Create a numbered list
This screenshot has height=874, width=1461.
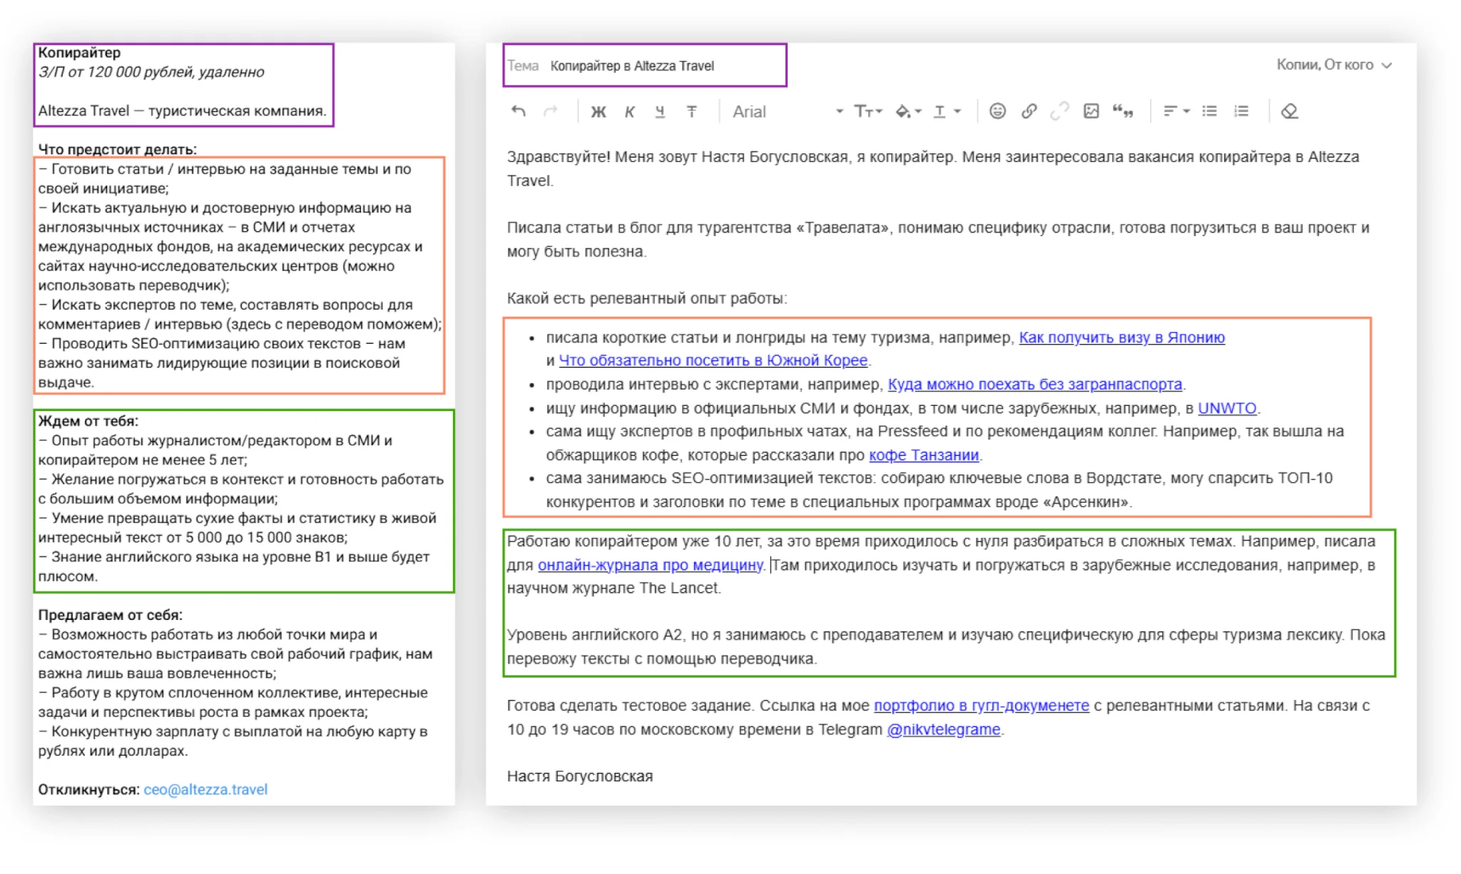tap(1241, 111)
